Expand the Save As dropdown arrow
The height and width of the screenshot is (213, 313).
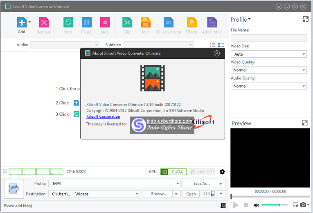click(x=221, y=184)
